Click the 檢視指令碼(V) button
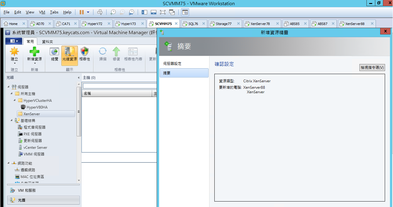Image resolution: width=393 pixels, height=207 pixels. pos(372,68)
